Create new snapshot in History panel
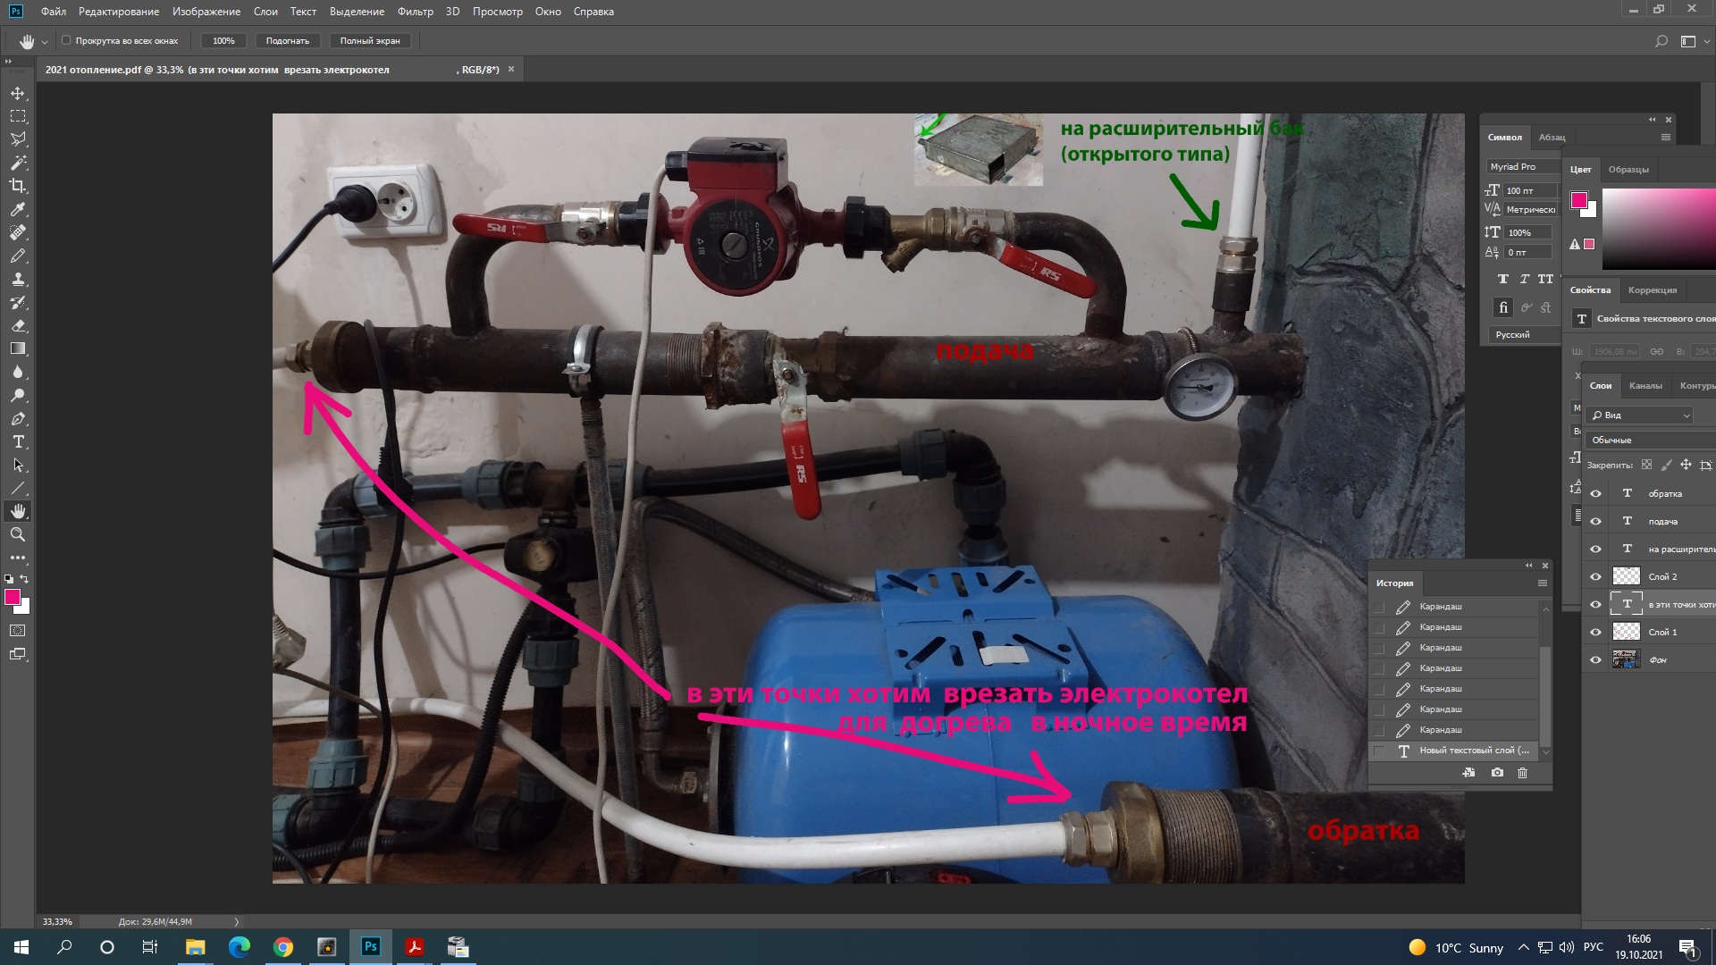This screenshot has height=965, width=1716. coord(1497,773)
